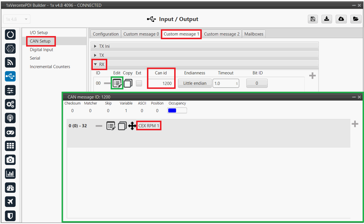Open the folder icon in top toolbar
The height and width of the screenshot is (224, 364).
pyautogui.click(x=355, y=19)
